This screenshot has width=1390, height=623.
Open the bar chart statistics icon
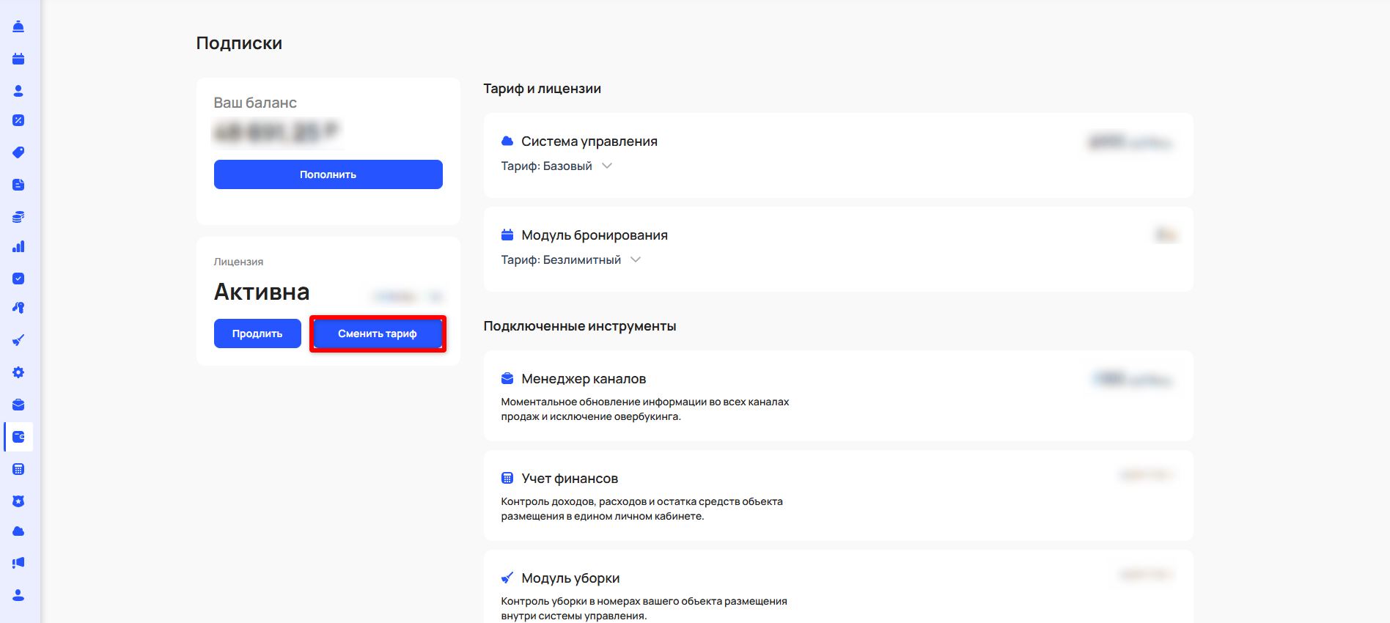(x=18, y=247)
